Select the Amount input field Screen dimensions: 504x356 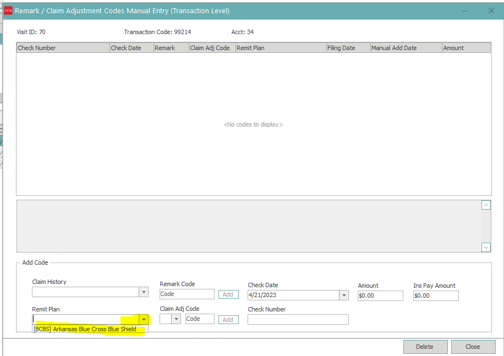click(380, 295)
